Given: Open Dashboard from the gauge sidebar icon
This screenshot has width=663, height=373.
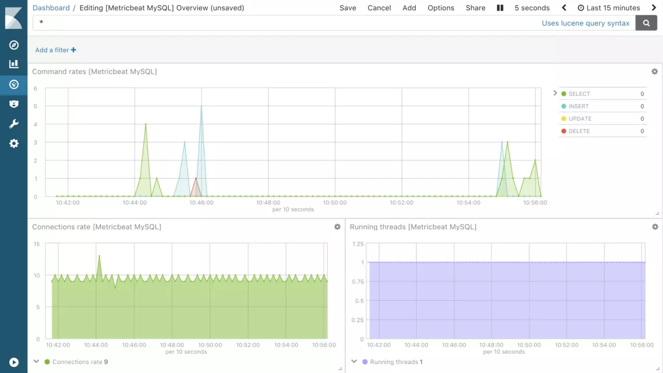Looking at the screenshot, I should pyautogui.click(x=14, y=84).
